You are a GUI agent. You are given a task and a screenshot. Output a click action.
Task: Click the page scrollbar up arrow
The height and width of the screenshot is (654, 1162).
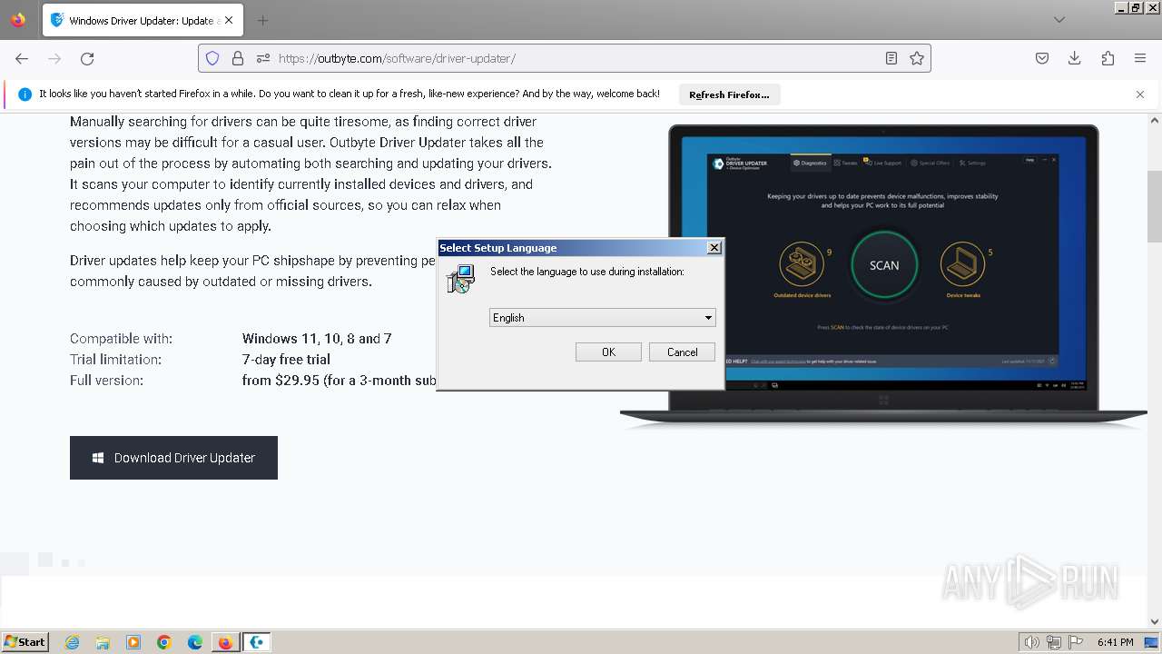pos(1155,120)
